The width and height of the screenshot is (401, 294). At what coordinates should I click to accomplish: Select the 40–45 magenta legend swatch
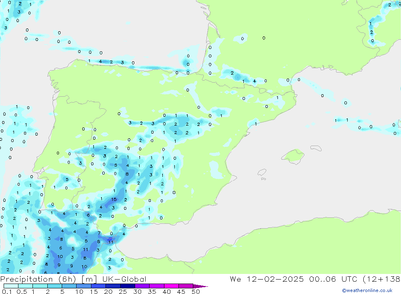tap(171, 286)
